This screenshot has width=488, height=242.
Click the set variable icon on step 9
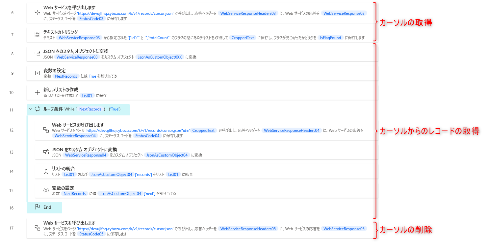(37, 73)
